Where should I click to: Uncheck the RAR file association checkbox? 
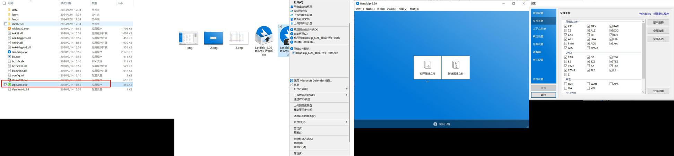(611, 26)
